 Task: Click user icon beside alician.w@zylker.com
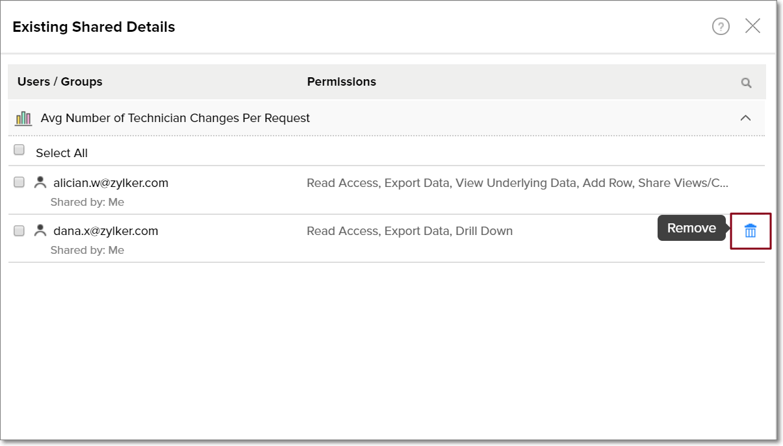[x=40, y=182]
